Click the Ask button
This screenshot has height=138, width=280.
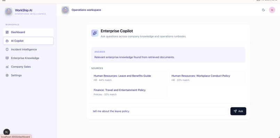click(238, 111)
